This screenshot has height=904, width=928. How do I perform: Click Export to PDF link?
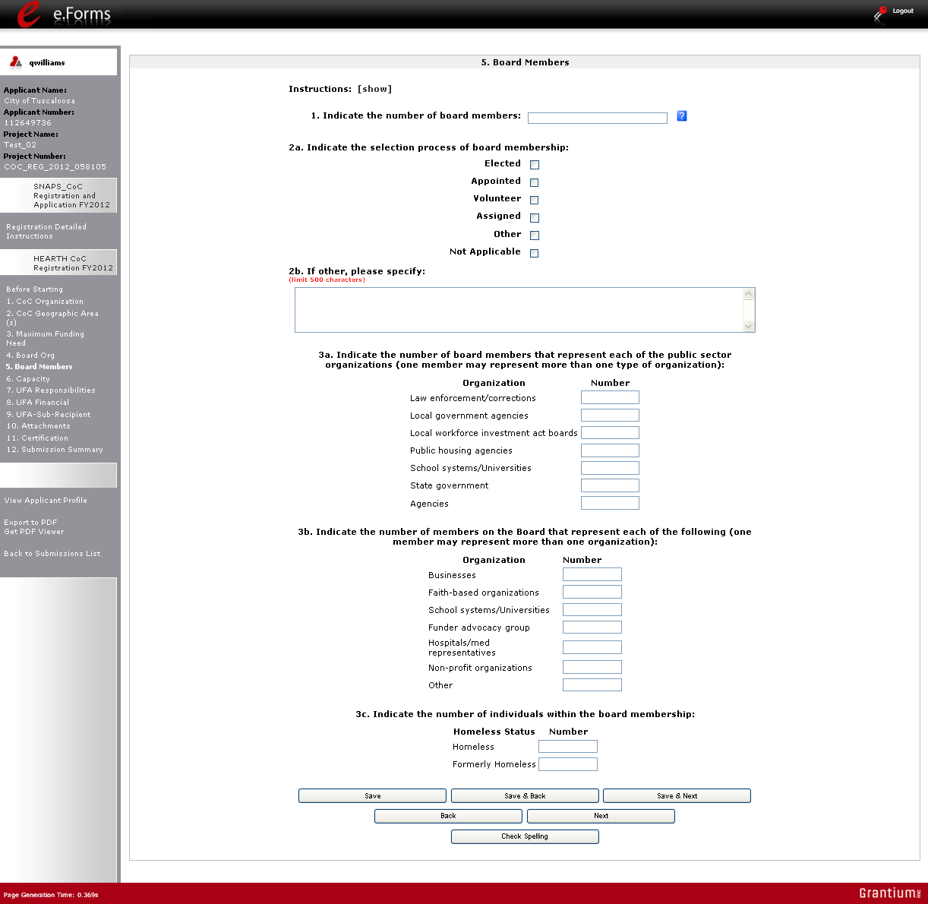(30, 523)
